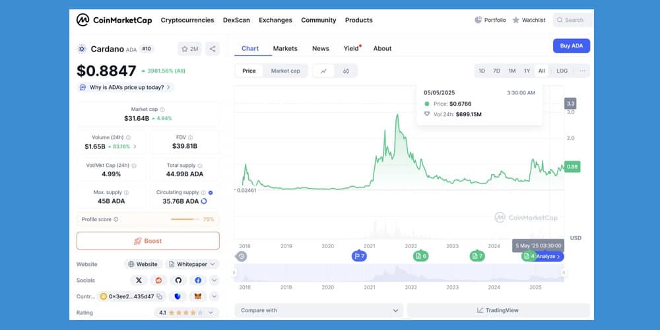Click the Buy ADA button

571,46
